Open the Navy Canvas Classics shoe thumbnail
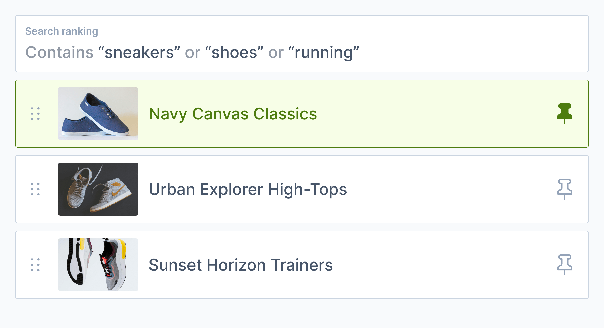Image resolution: width=604 pixels, height=328 pixels. 98,114
